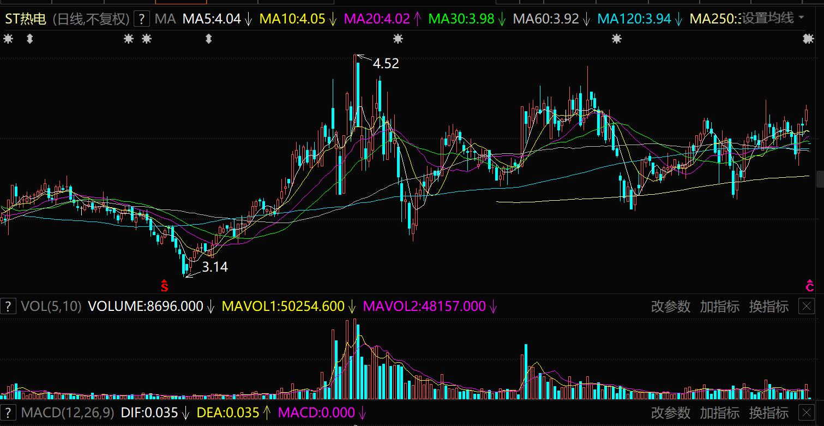Click 换指标 in the VOL panel
This screenshot has height=426, width=824.
pos(769,307)
